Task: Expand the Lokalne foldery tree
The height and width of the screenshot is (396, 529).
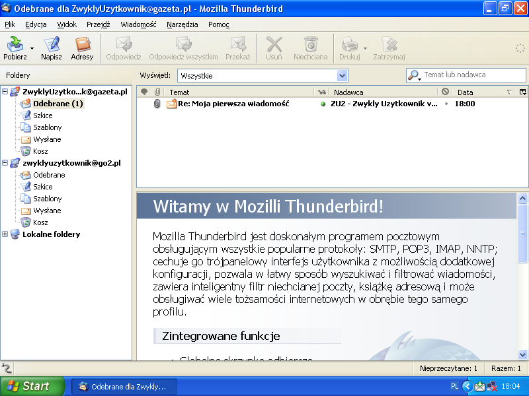Action: [x=5, y=234]
